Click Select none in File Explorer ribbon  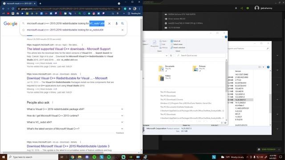(176, 44)
